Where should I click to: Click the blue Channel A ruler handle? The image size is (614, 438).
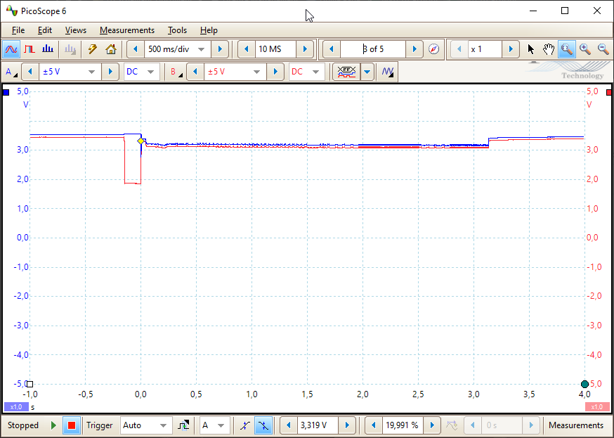click(x=6, y=93)
